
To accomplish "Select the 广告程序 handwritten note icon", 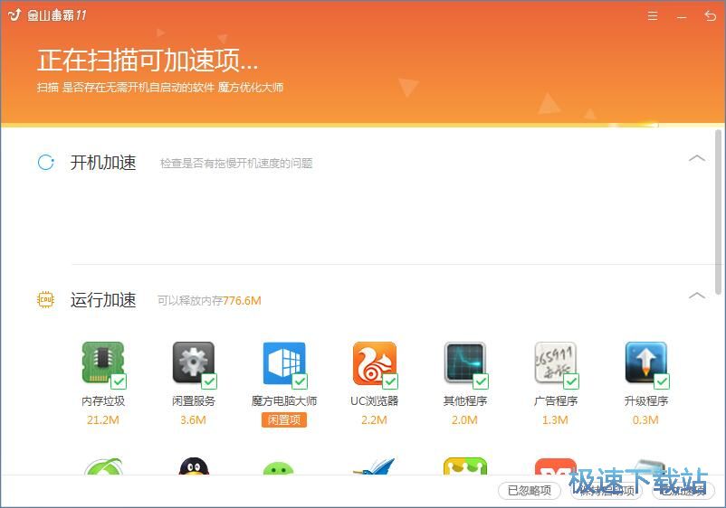I will coord(555,362).
